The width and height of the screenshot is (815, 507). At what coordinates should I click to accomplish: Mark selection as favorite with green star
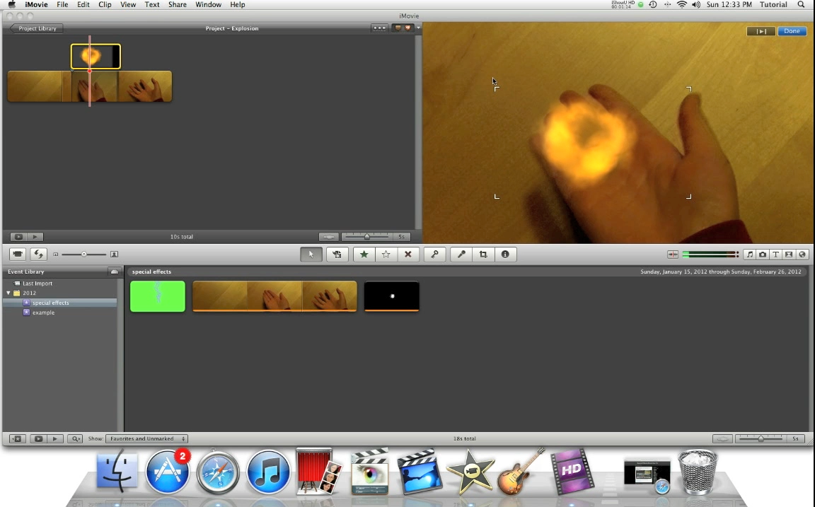pyautogui.click(x=364, y=254)
